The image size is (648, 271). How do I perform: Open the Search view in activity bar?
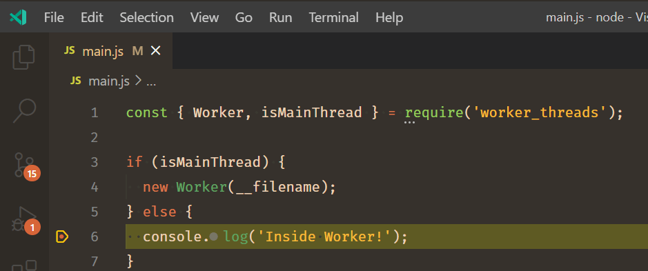coord(24,111)
